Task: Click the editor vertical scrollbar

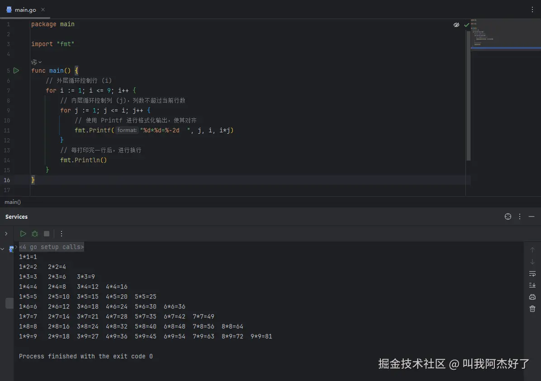Action: [x=468, y=95]
